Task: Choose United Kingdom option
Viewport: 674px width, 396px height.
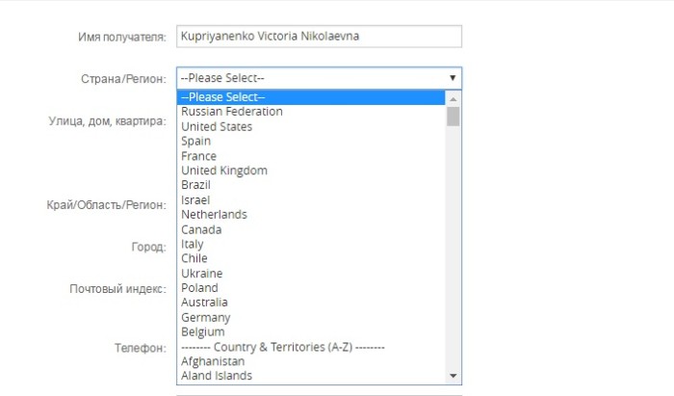Action: 224,171
